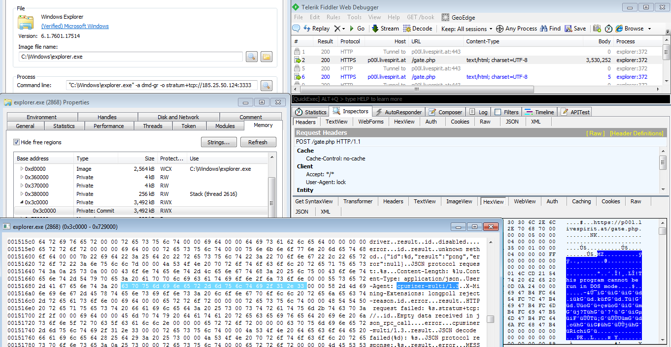Open the Remove sessions dropdown arrow
The width and height of the screenshot is (671, 347).
(344, 29)
